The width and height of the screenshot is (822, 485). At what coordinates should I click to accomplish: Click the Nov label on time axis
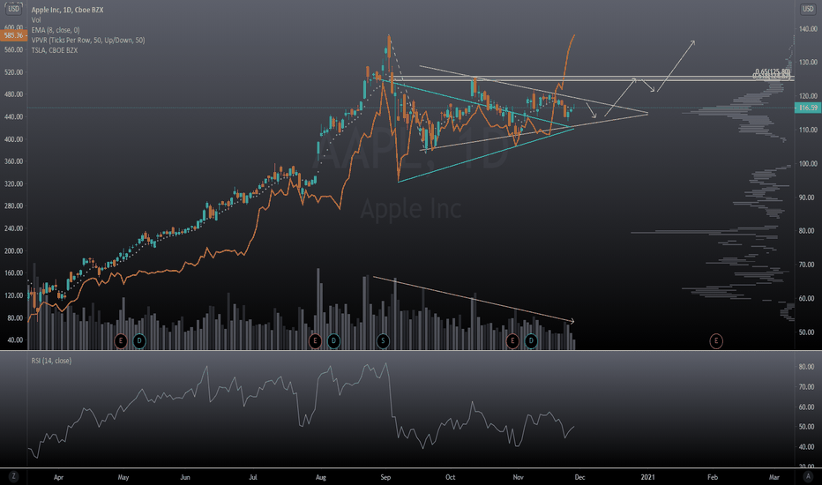pyautogui.click(x=518, y=477)
